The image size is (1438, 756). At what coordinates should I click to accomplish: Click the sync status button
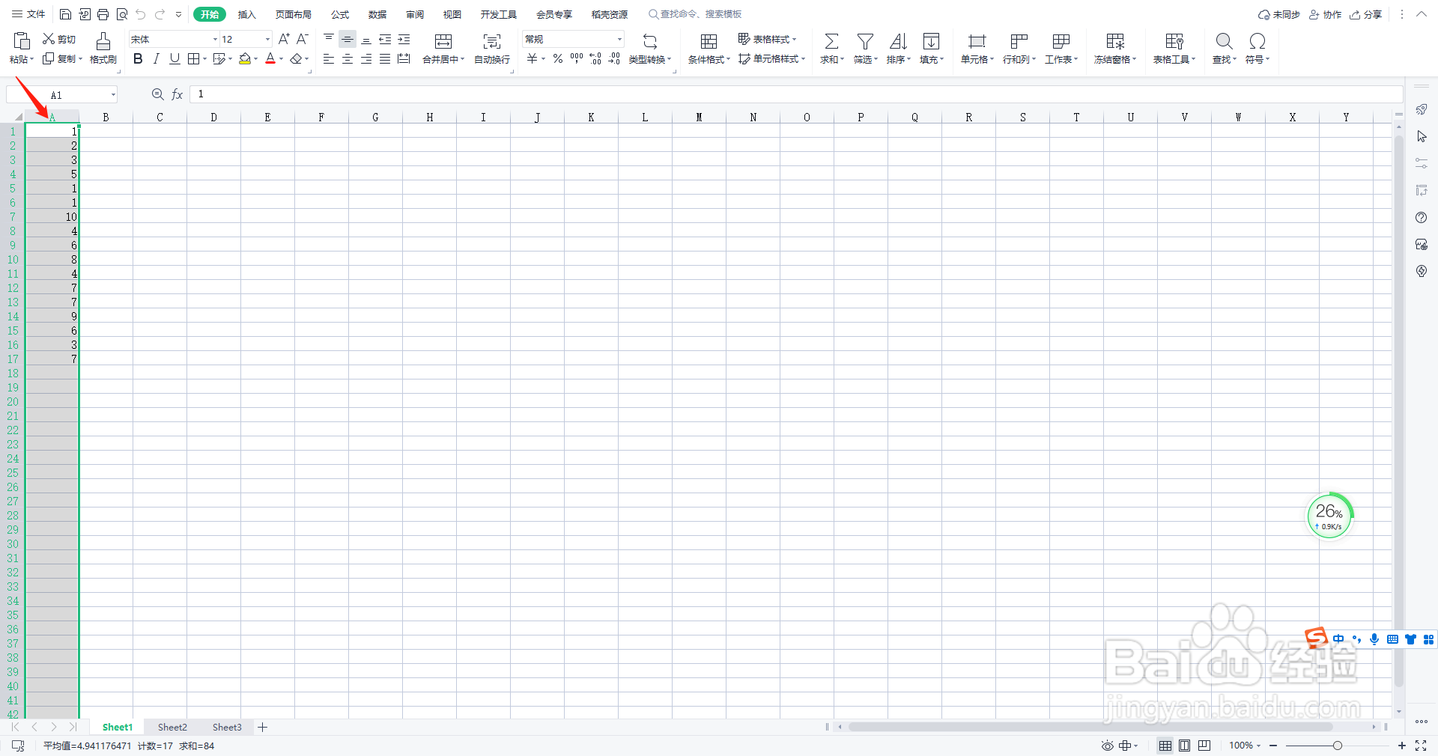[x=1279, y=14]
